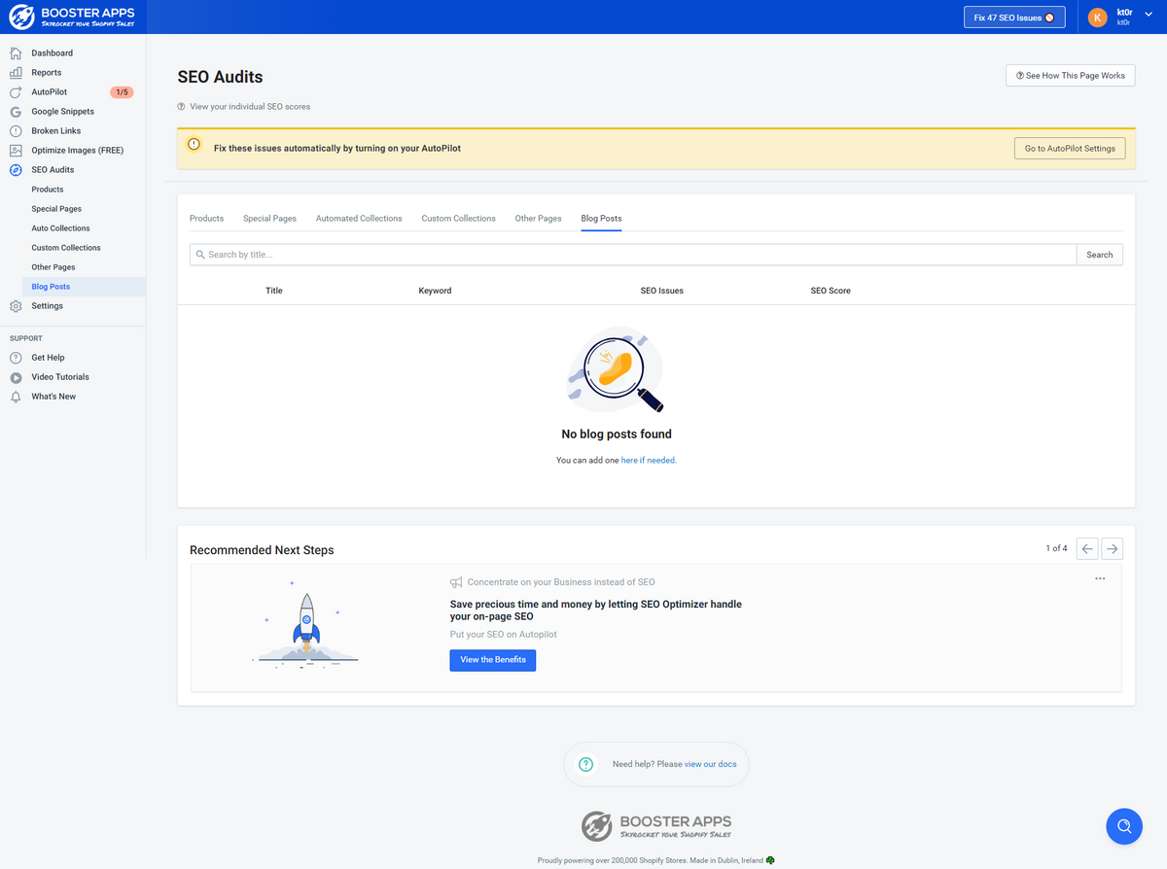Viewport: 1167px width, 869px height.
Task: Open Custom Collections in the sidebar
Action: (x=66, y=248)
